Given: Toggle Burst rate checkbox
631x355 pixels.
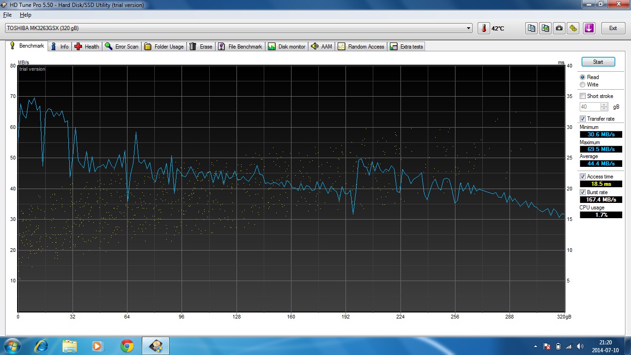Looking at the screenshot, I should (x=583, y=192).
